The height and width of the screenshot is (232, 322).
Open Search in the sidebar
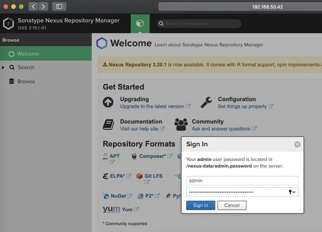pyautogui.click(x=26, y=67)
